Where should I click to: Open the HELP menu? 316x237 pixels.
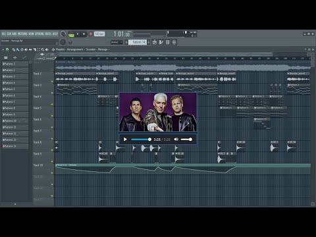tap(55, 34)
